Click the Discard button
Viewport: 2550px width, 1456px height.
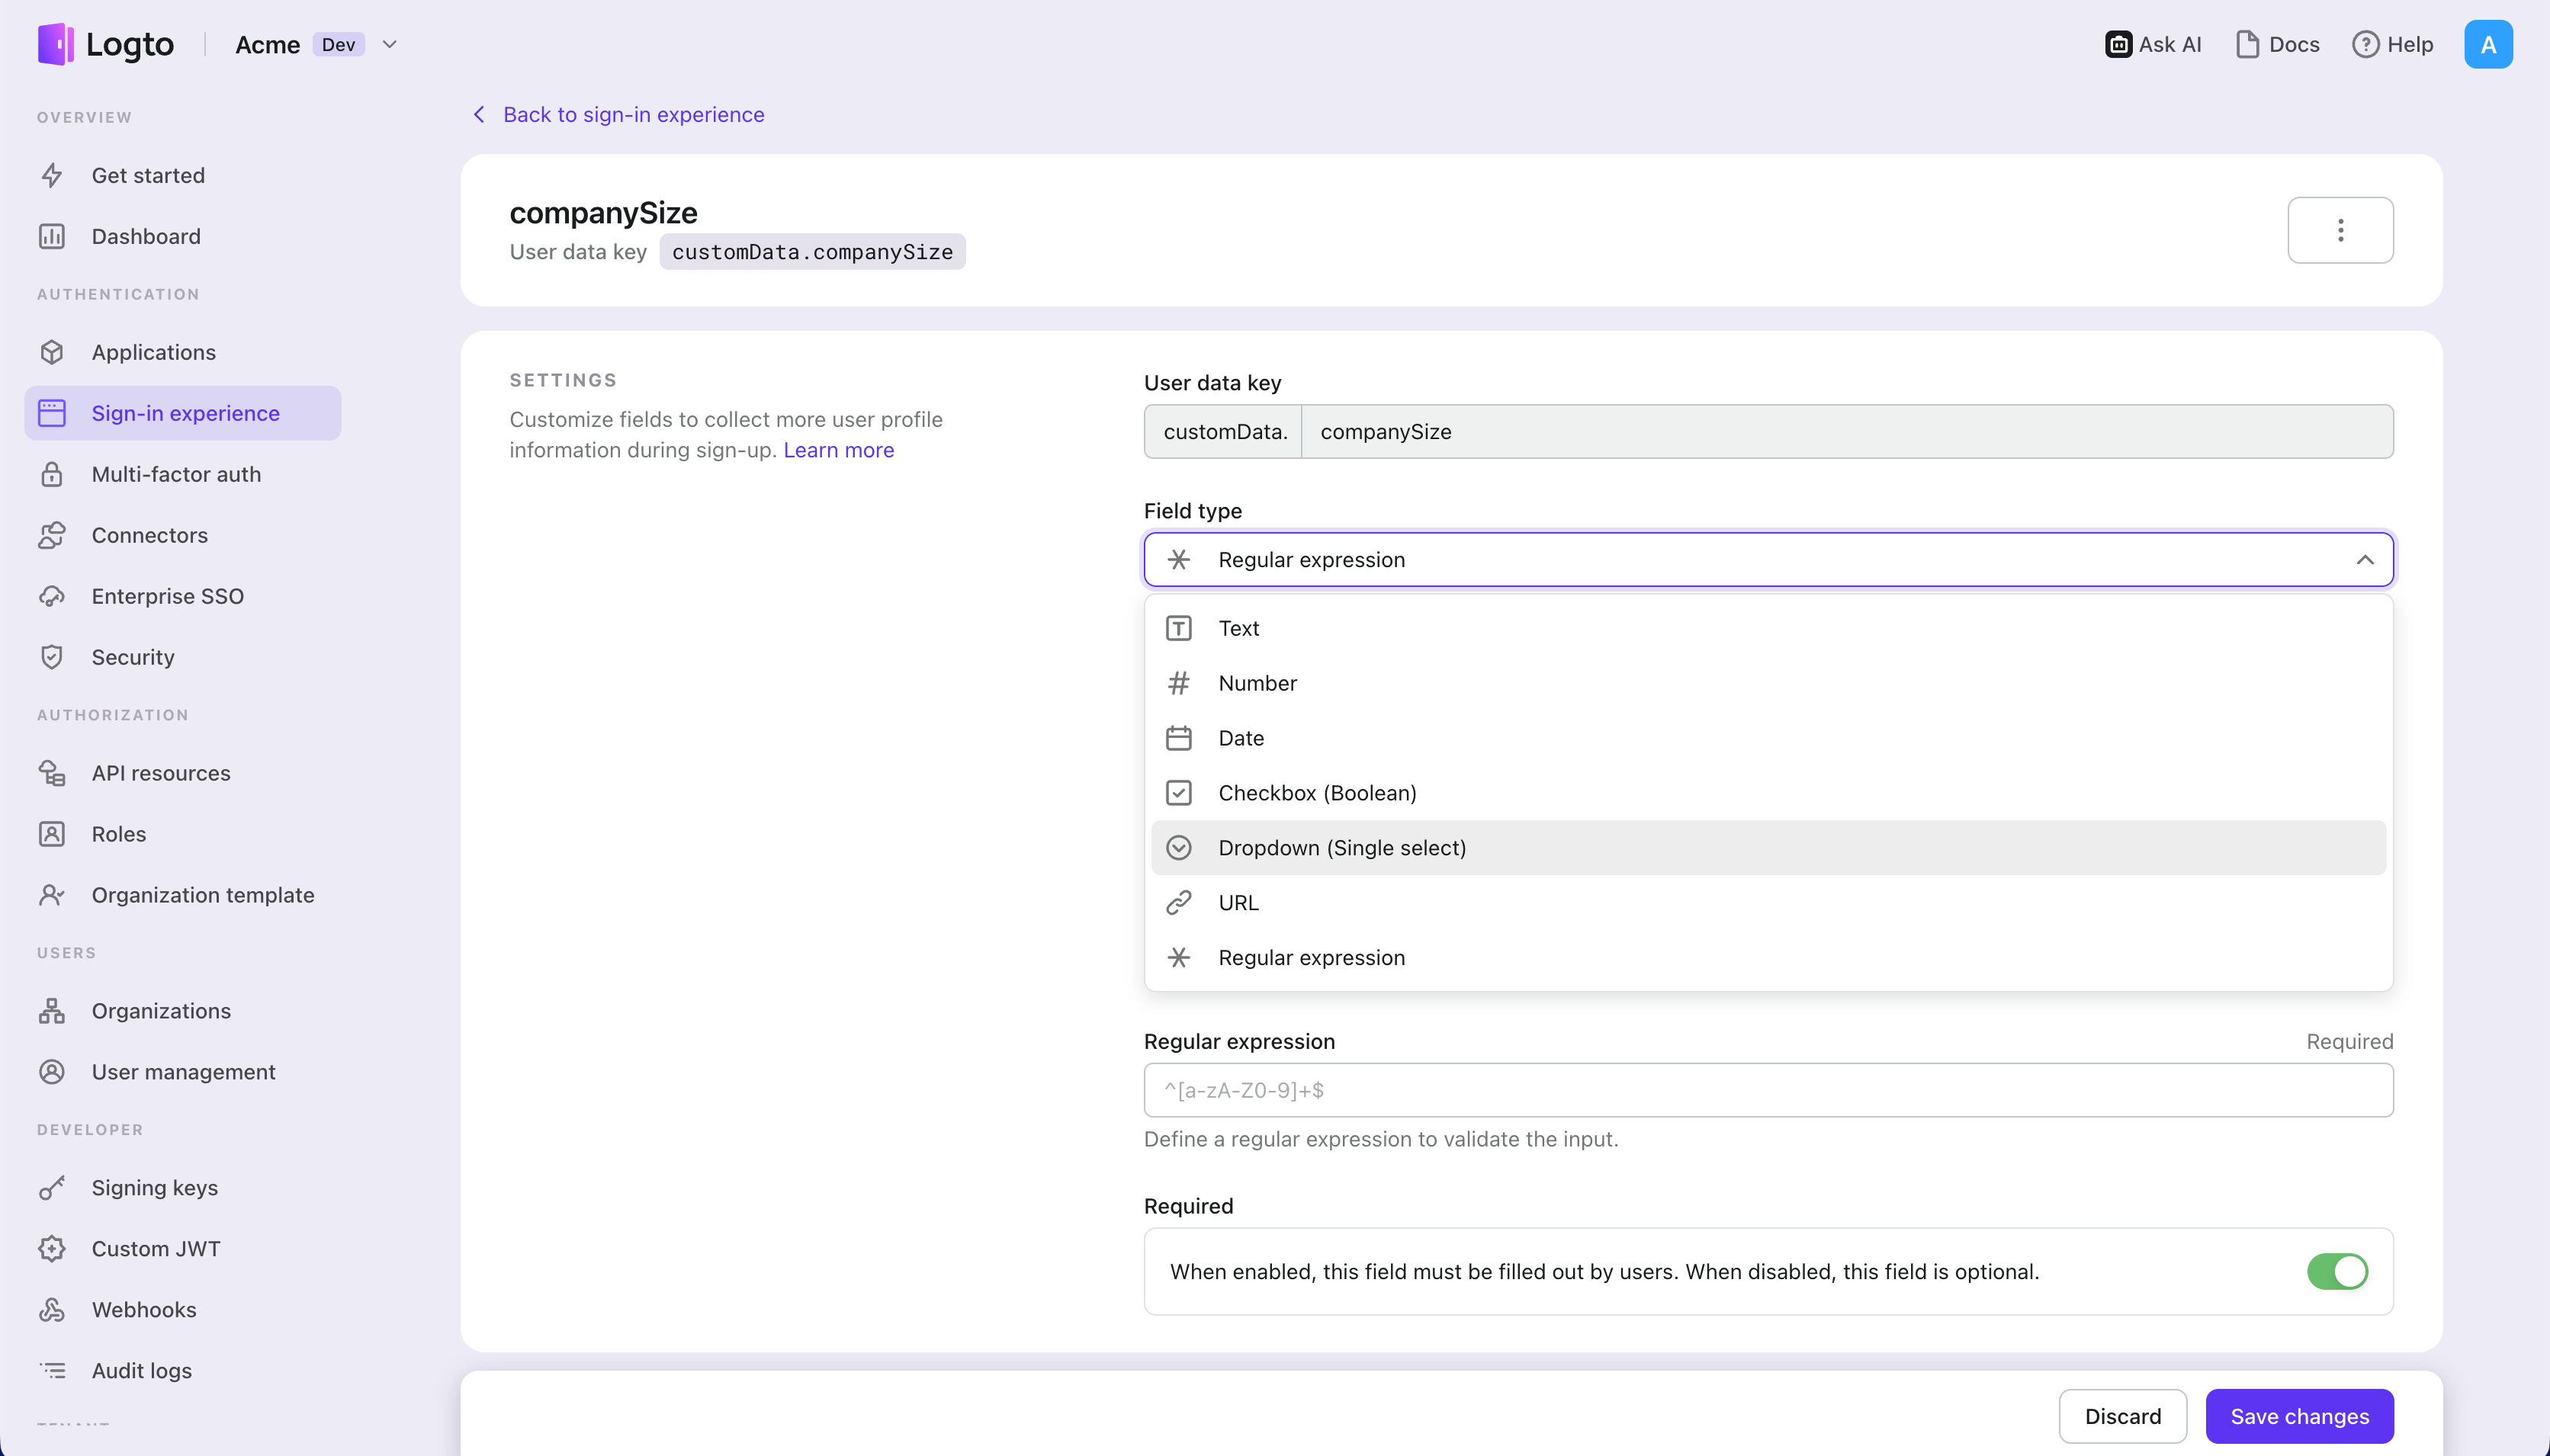pyautogui.click(x=2122, y=1416)
